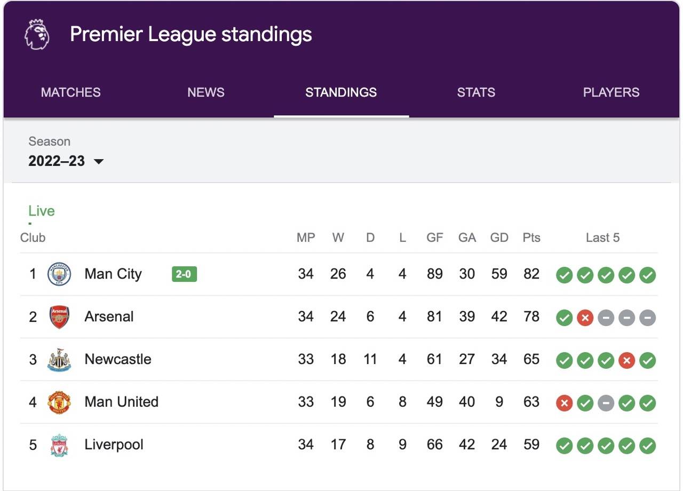
Task: Click the Arsenal club crest
Action: [x=59, y=317]
